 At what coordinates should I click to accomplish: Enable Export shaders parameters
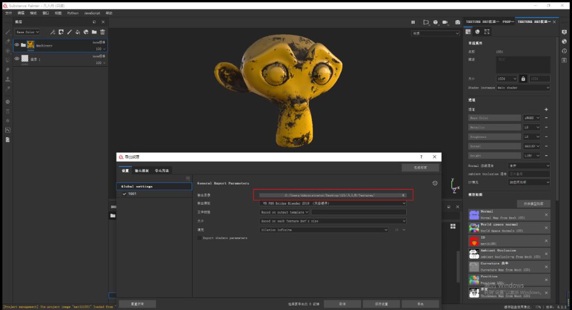(x=200, y=237)
